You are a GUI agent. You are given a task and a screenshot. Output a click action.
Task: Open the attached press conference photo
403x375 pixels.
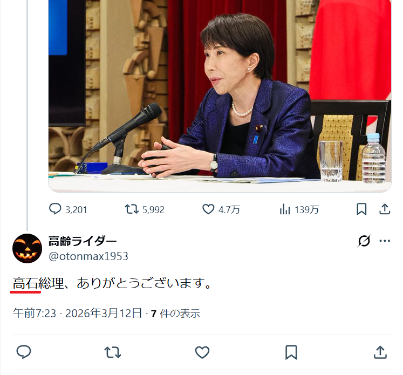click(220, 96)
